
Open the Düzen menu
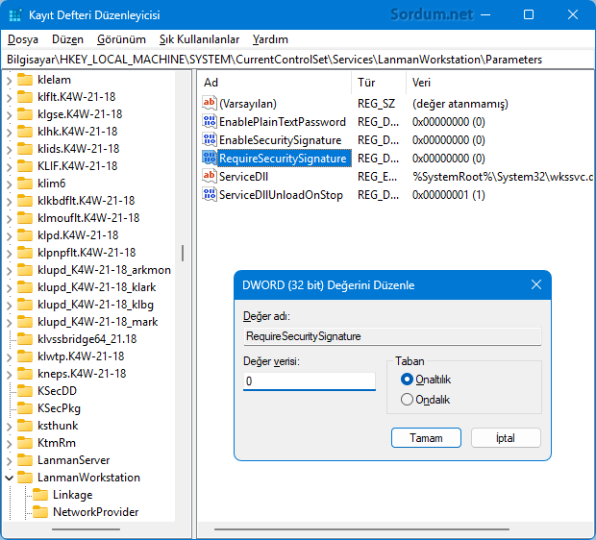click(67, 39)
